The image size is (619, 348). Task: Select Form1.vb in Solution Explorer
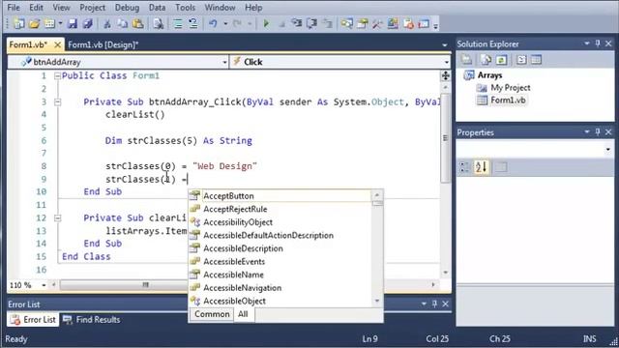click(x=508, y=101)
